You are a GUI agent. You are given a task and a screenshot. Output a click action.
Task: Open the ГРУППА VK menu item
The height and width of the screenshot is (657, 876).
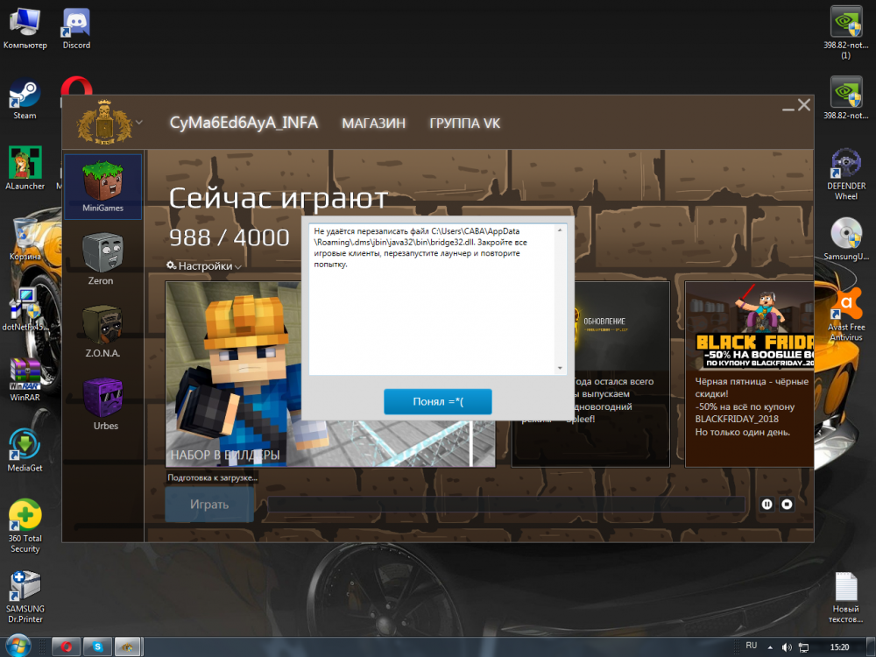pyautogui.click(x=464, y=124)
